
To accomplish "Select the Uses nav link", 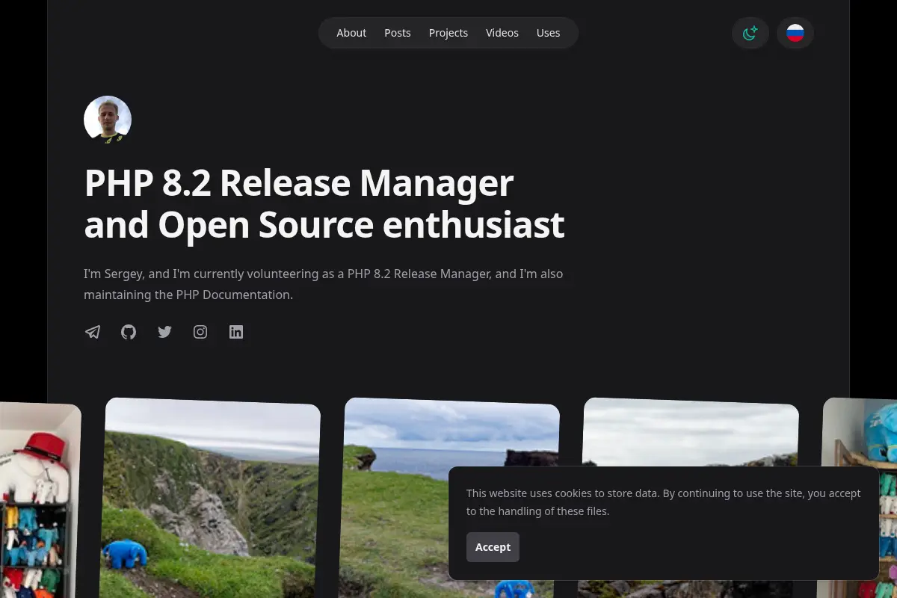I will pos(548,33).
